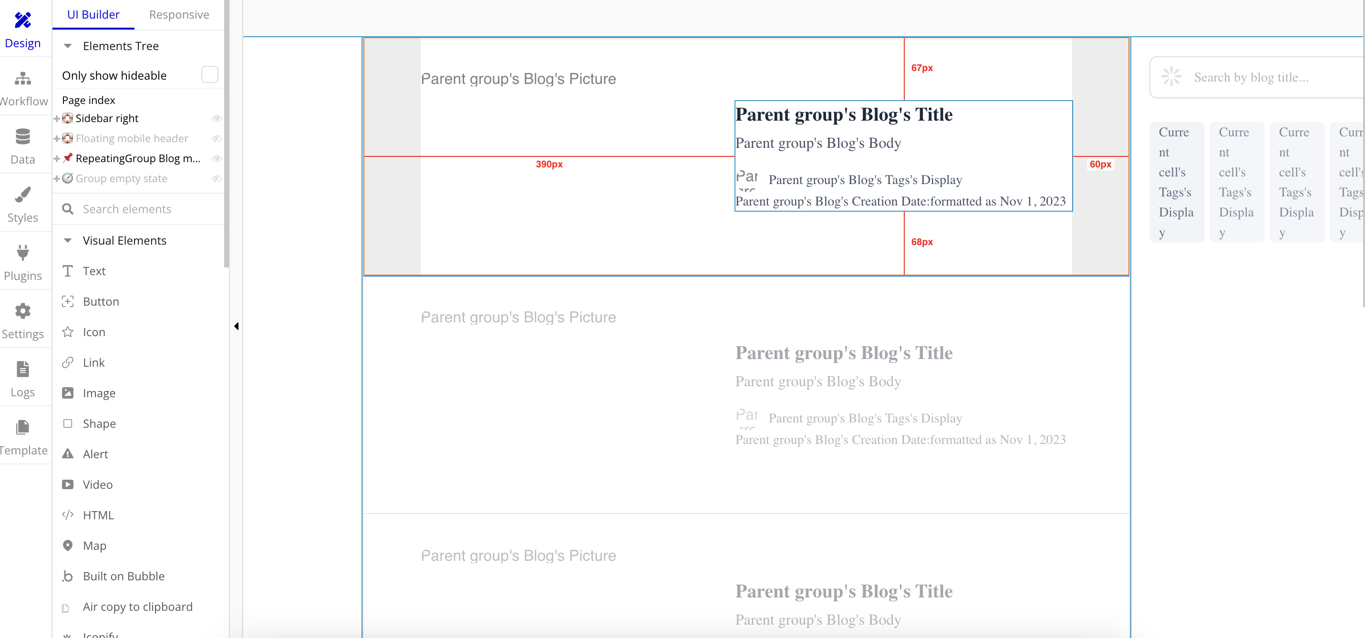Open the Settings gear icon
Image resolution: width=1365 pixels, height=638 pixels.
click(23, 311)
